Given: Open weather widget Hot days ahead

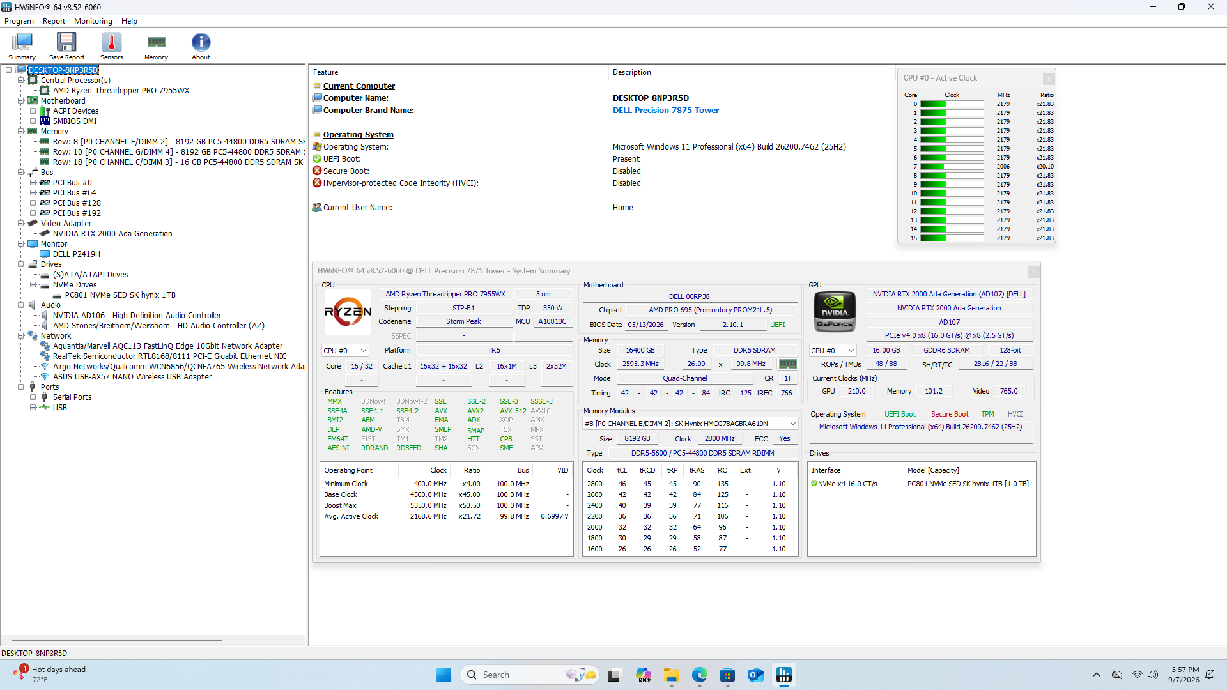Looking at the screenshot, I should tap(50, 675).
